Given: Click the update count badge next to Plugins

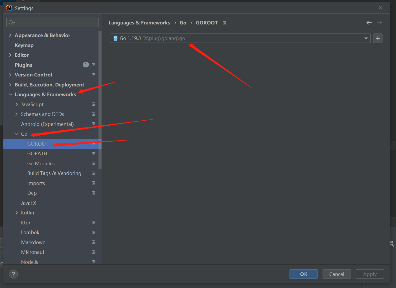Looking at the screenshot, I should tap(86, 65).
